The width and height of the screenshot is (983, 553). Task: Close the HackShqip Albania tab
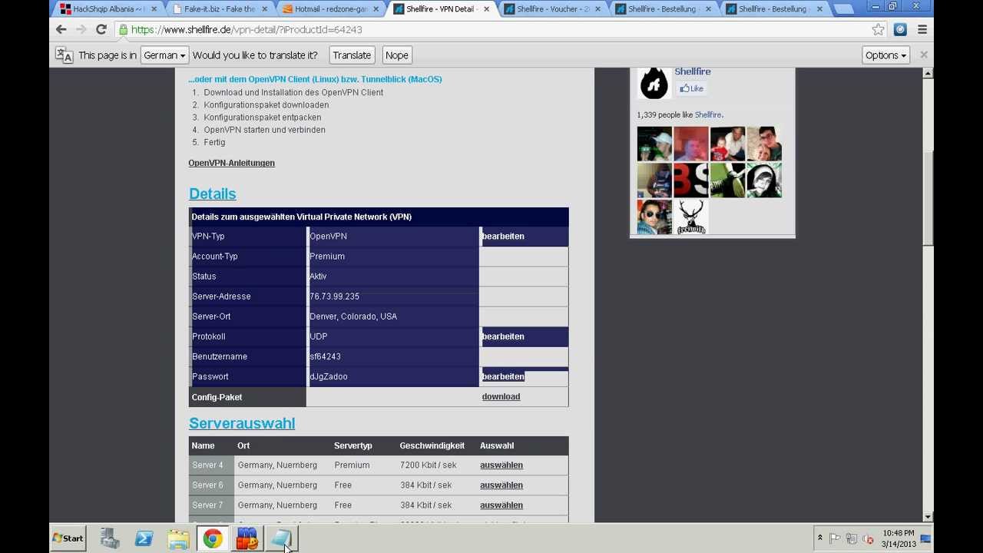pos(154,9)
